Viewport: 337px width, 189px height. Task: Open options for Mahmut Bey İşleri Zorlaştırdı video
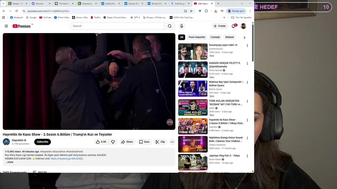point(247,82)
